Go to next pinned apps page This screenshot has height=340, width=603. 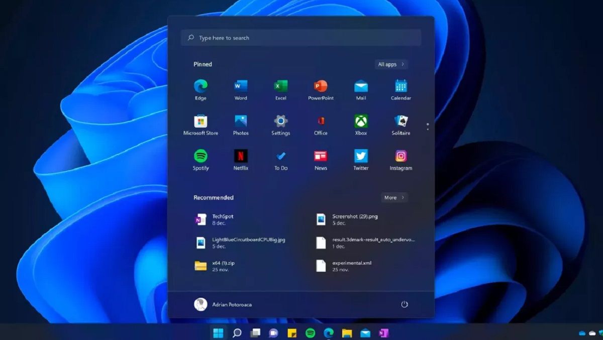tap(428, 130)
